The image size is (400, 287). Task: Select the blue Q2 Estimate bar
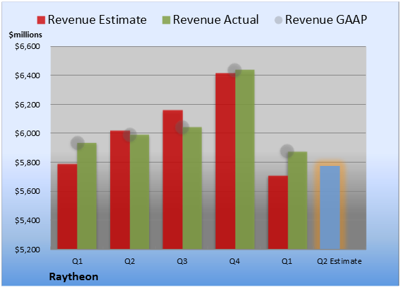point(330,207)
